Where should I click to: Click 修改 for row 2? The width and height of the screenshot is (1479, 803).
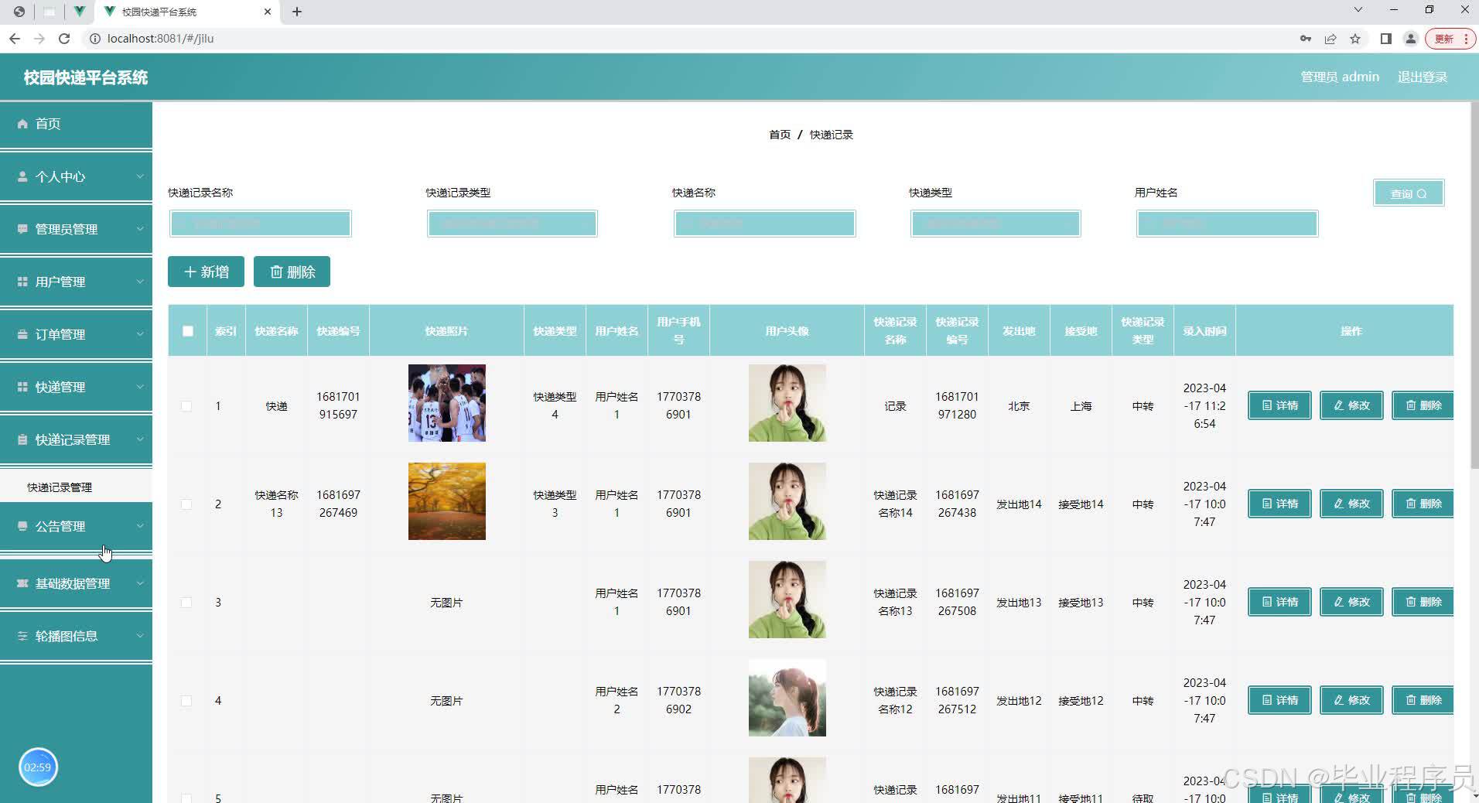coord(1351,504)
